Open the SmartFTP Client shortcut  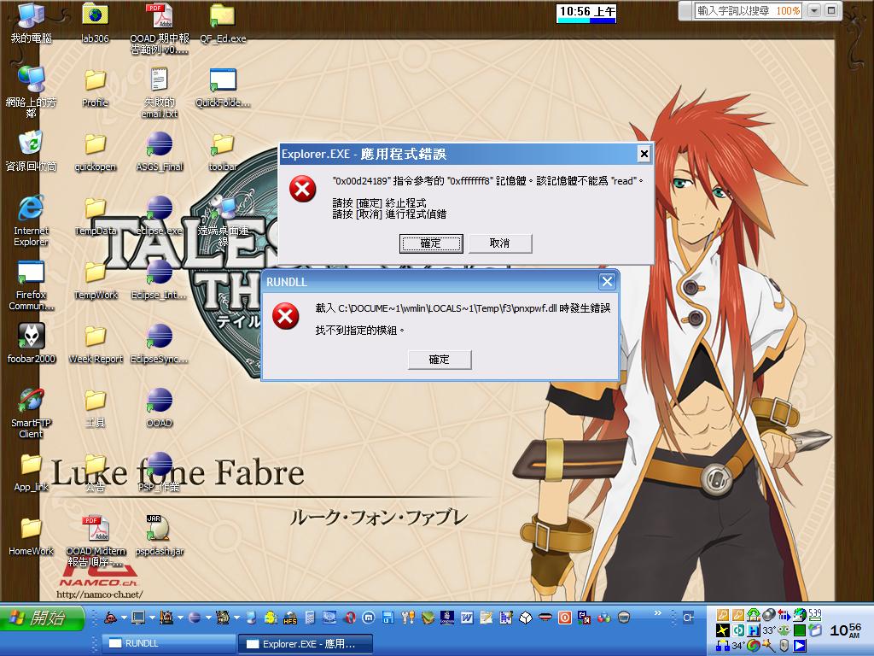tap(31, 401)
